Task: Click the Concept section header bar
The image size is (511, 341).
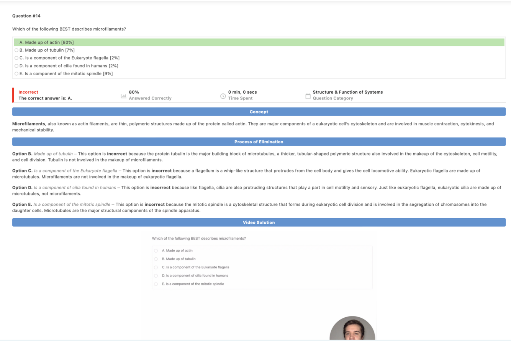Action: tap(259, 112)
